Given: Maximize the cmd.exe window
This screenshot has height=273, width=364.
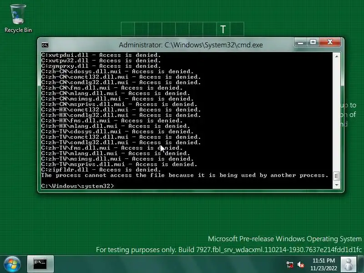Looking at the screenshot, I should (x=313, y=42).
